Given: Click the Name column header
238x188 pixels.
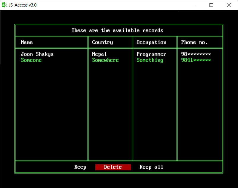Looking at the screenshot, I should click(27, 42).
